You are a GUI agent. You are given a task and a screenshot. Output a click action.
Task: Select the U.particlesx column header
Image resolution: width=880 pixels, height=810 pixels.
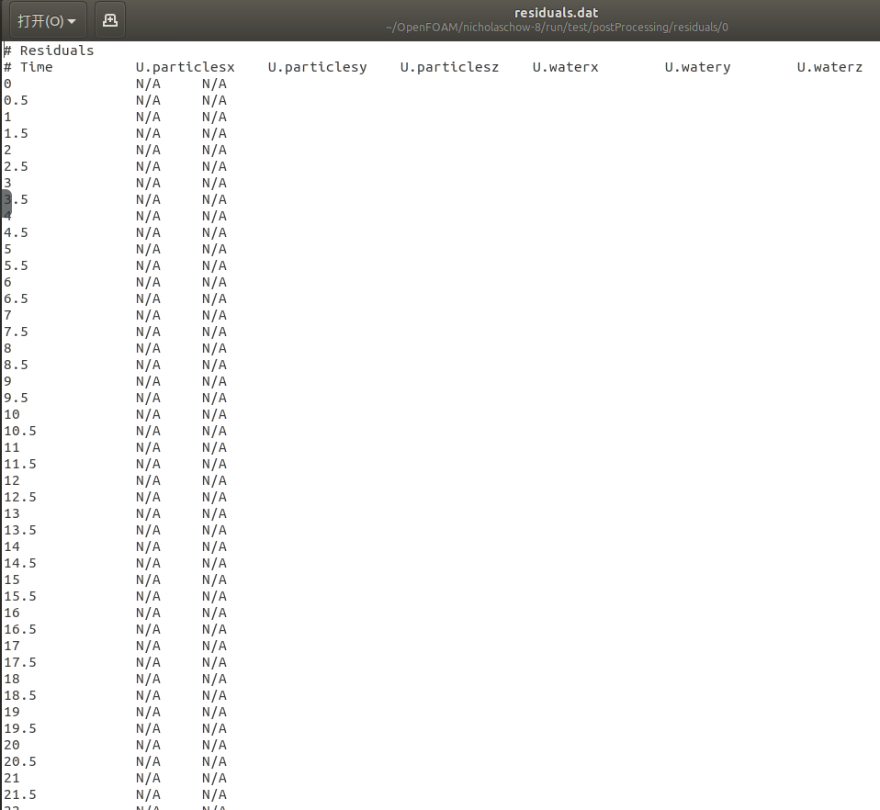(x=186, y=67)
